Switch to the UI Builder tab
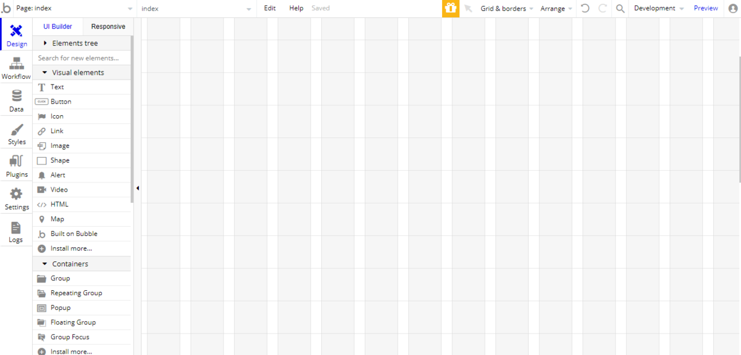The image size is (741, 355). (x=57, y=27)
